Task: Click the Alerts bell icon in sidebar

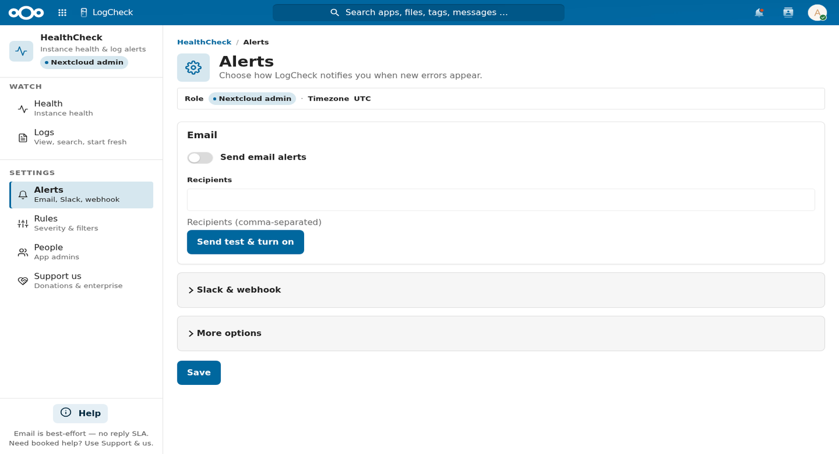Action: click(23, 195)
